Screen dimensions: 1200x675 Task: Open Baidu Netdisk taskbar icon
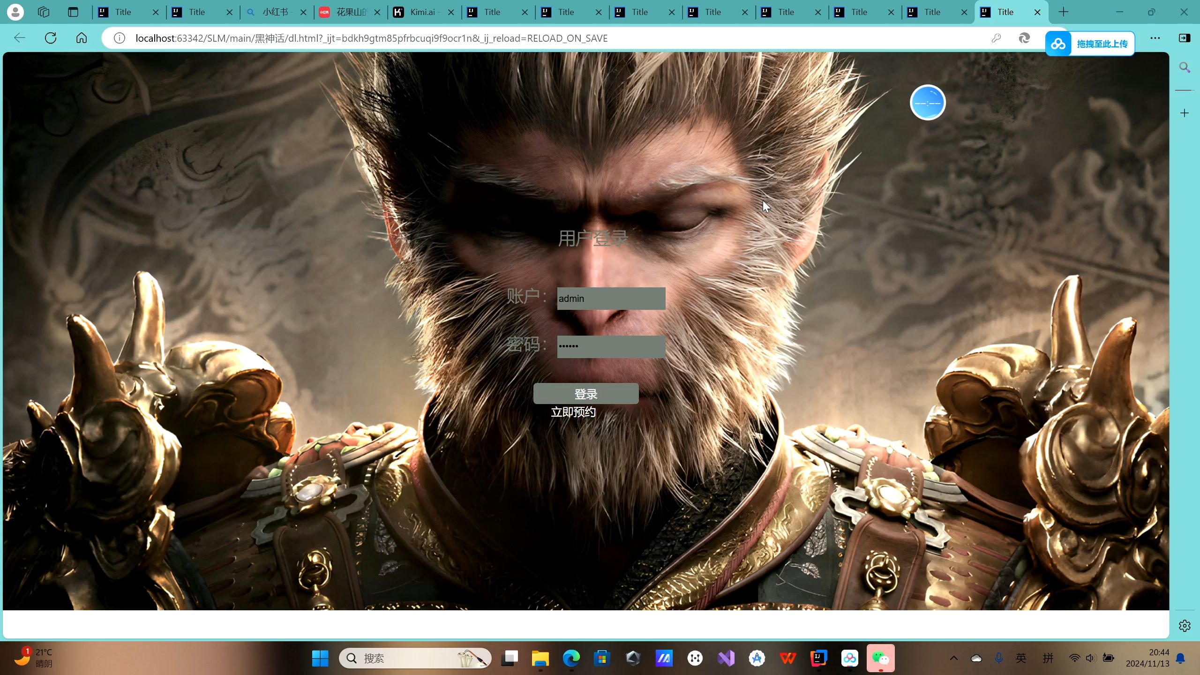click(850, 658)
